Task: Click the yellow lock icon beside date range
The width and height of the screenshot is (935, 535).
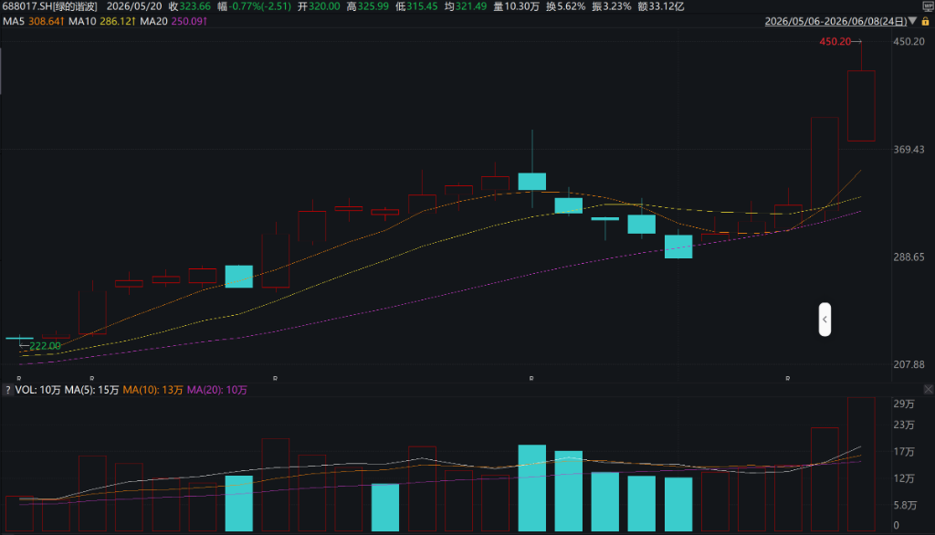Action: [x=926, y=22]
